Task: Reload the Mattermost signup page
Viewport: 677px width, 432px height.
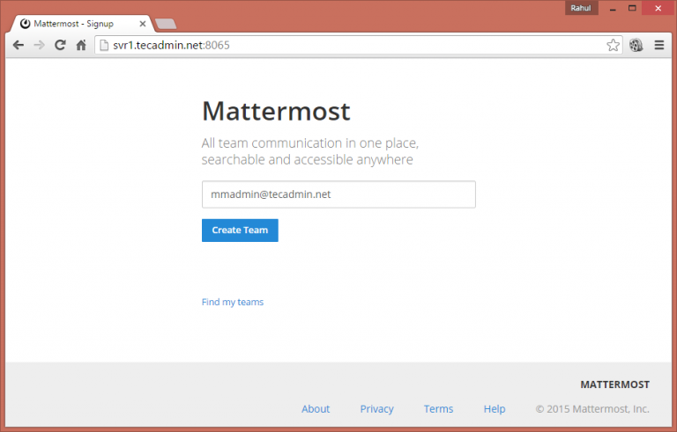Action: [60, 46]
